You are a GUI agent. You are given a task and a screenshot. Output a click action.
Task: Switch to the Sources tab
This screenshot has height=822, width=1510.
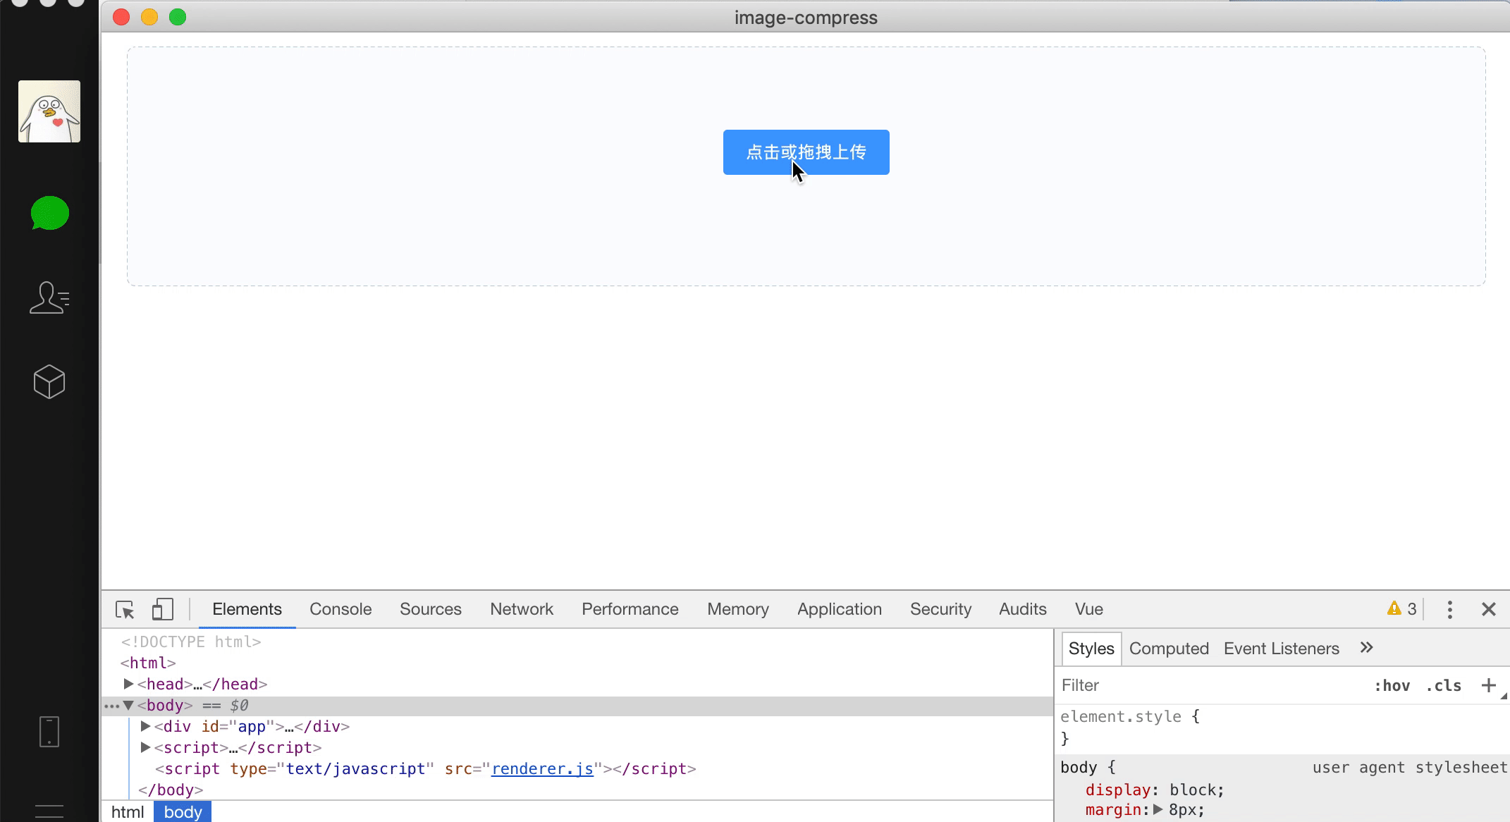(x=431, y=609)
